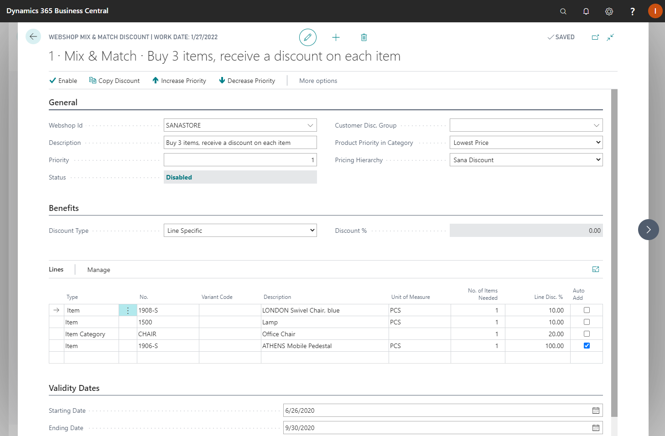Click the edit pencil icon
Screen dimensions: 665x436
[308, 37]
